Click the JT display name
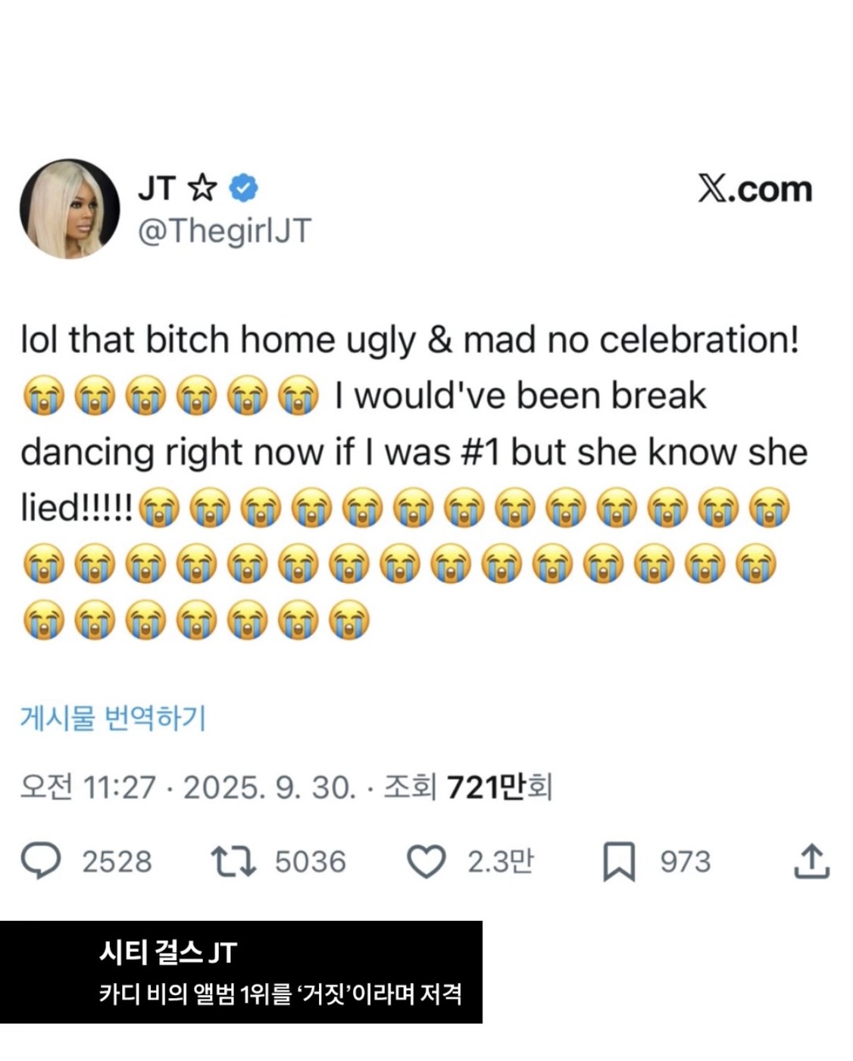853x1061 pixels. 157,188
